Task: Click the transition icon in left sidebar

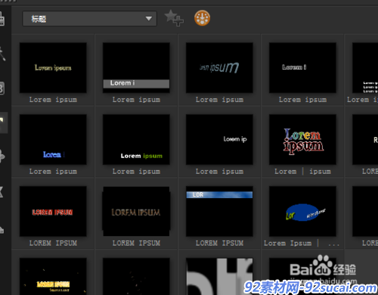Action: (x=2, y=88)
